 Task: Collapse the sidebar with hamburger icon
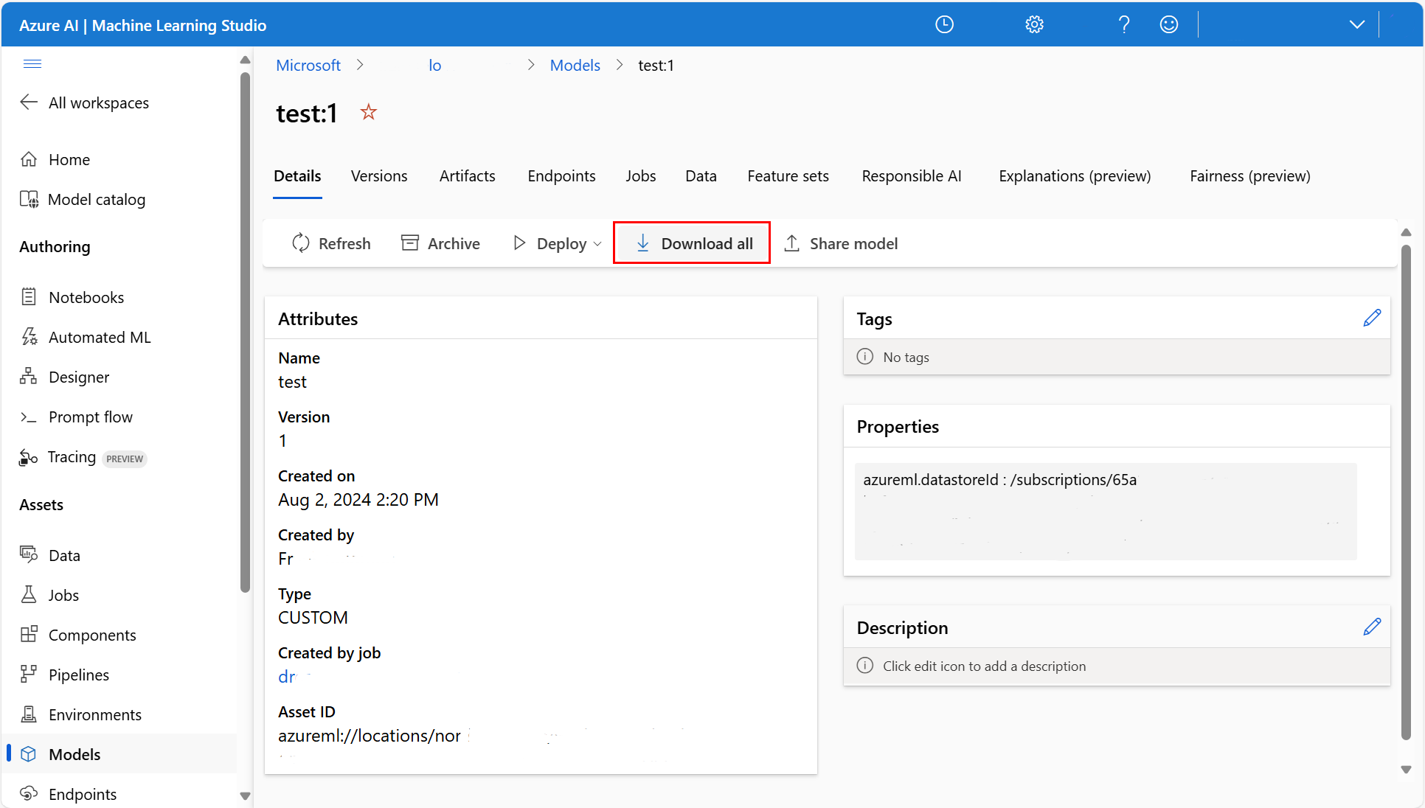(x=32, y=63)
